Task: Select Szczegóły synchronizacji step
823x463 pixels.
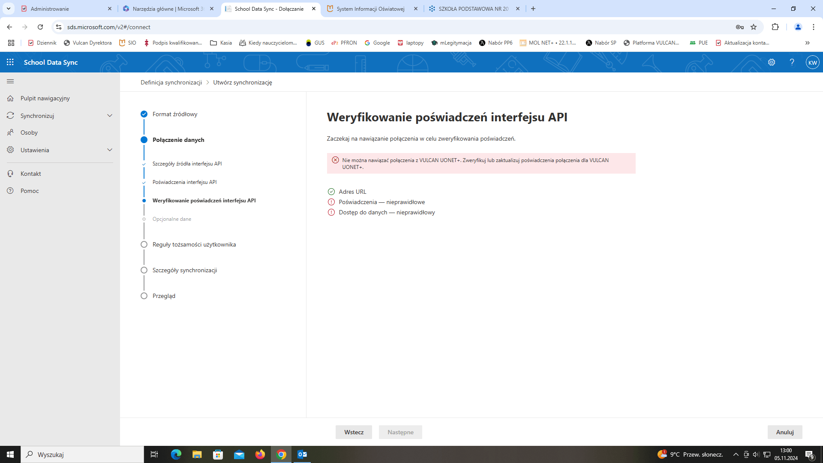Action: coord(185,270)
